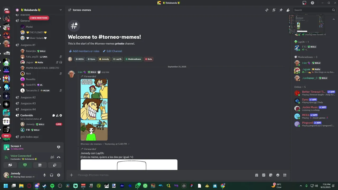This screenshot has width=338, height=190.
Task: Select Jockie Music bot in member list
Action: [314, 108]
